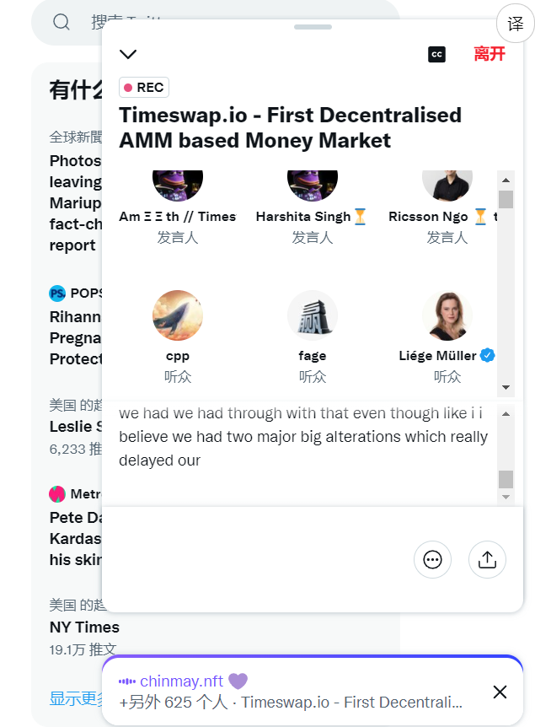Close the chinmay.nft Space bar
Screen dimensions: 535x727
coord(500,692)
